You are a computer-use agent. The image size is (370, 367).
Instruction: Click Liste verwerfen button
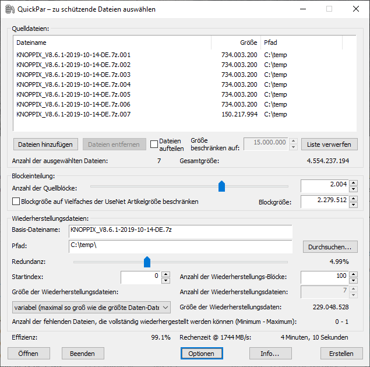pos(329,144)
